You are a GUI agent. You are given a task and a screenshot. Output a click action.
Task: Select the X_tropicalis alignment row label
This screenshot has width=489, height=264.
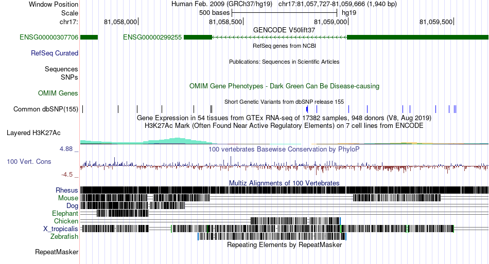click(x=61, y=229)
